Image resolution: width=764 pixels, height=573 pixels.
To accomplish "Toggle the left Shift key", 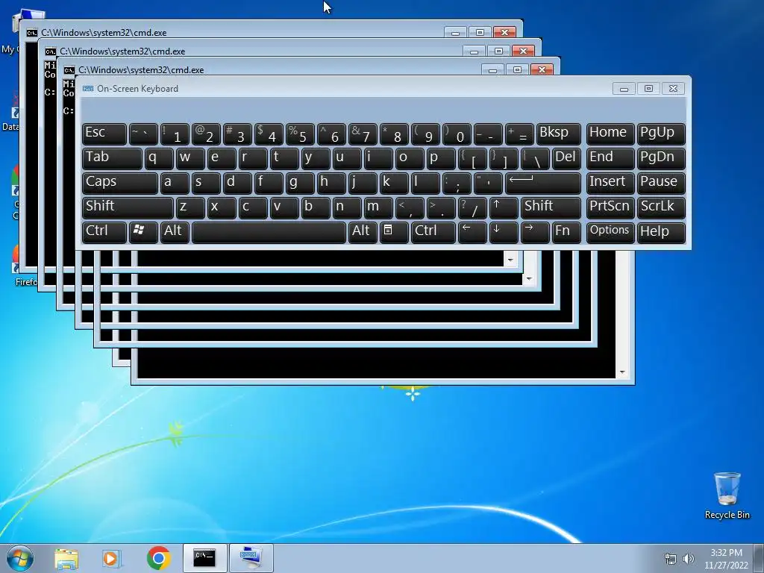I will pyautogui.click(x=128, y=207).
